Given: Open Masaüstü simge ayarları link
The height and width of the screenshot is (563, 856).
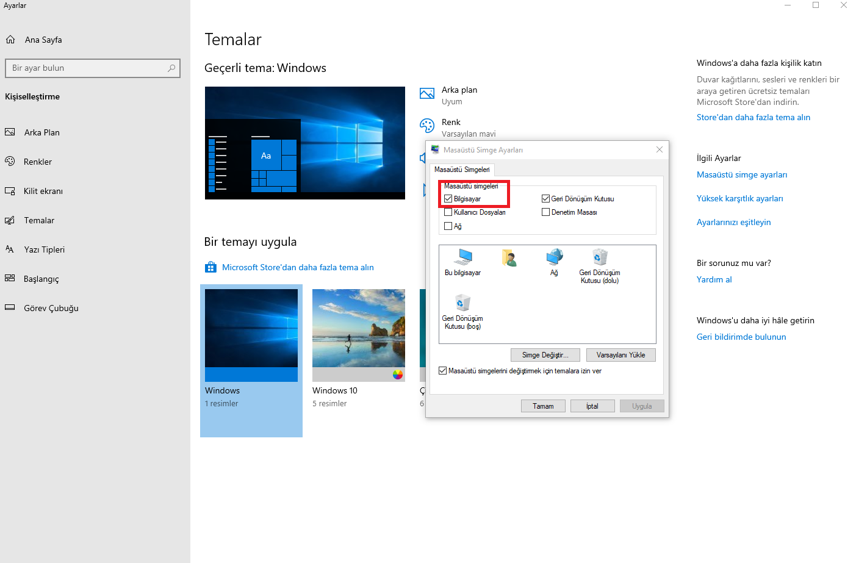Looking at the screenshot, I should [742, 175].
